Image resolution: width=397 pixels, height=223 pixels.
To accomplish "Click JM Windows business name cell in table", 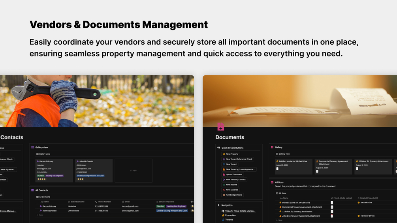I will coord(73,211).
